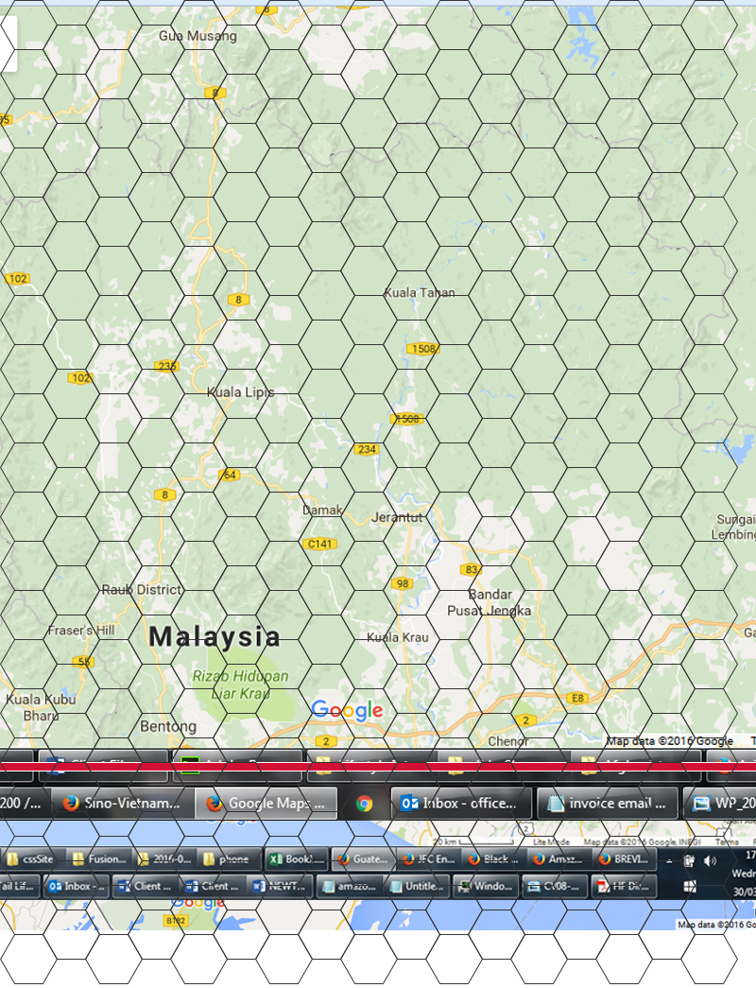Click the Rizab Hidupan Liar Krau label
Viewport: 756px width, 988px height.
pyautogui.click(x=240, y=685)
